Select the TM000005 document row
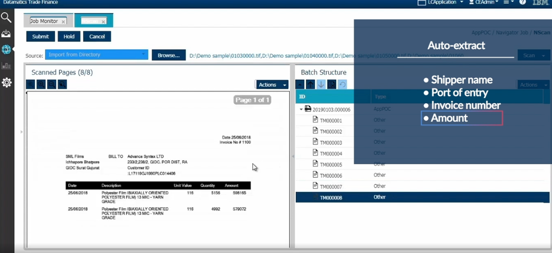This screenshot has width=552, height=253. pos(422,164)
